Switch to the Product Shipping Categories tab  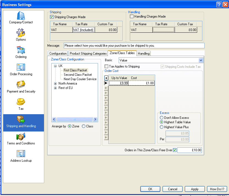click(88, 54)
